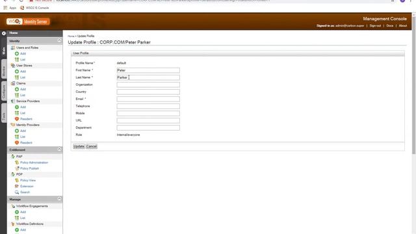
Task: Click the Sign-out link
Action: [375, 26]
